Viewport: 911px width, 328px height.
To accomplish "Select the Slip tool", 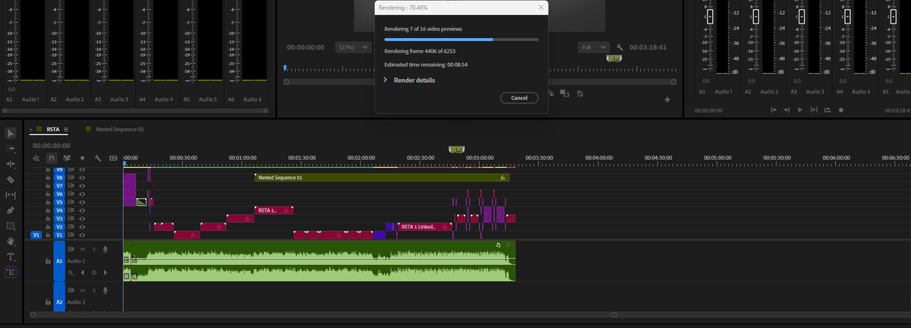I will pos(11,195).
